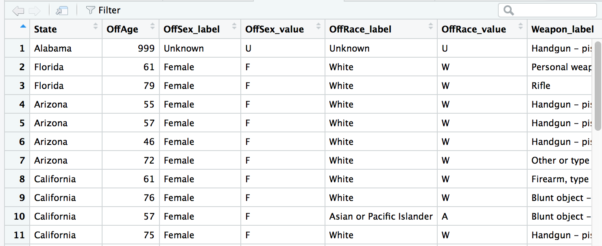Click the 999 age value cell
The image size is (602, 246).
pyautogui.click(x=131, y=48)
